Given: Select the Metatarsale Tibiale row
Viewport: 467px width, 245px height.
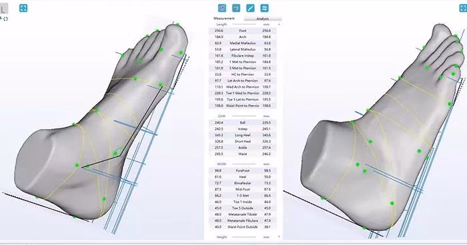Looking at the screenshot, I should coord(242,214).
